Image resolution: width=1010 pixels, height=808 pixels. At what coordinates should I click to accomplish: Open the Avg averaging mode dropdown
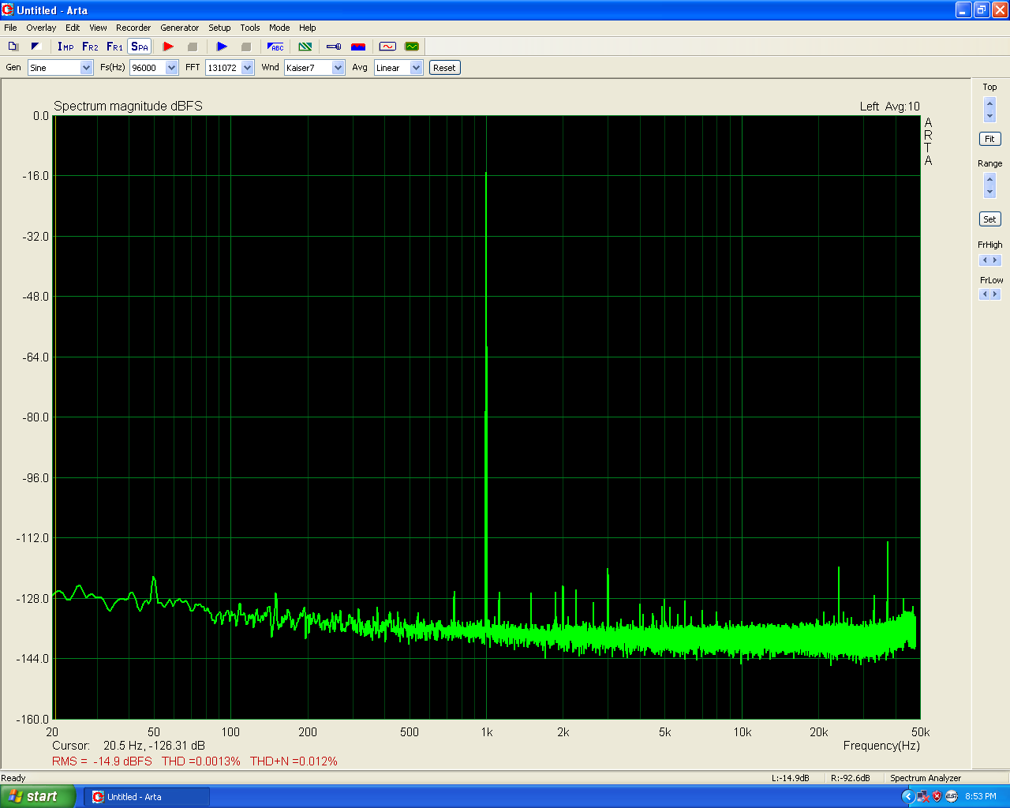[416, 68]
